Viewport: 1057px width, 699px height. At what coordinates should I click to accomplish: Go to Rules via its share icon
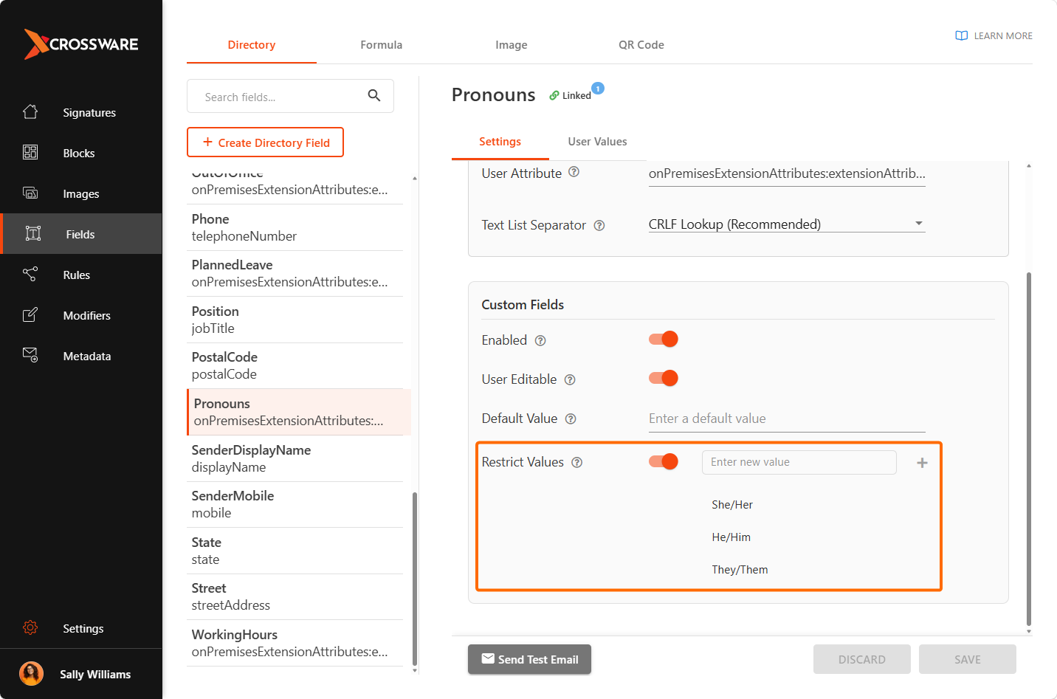30,275
